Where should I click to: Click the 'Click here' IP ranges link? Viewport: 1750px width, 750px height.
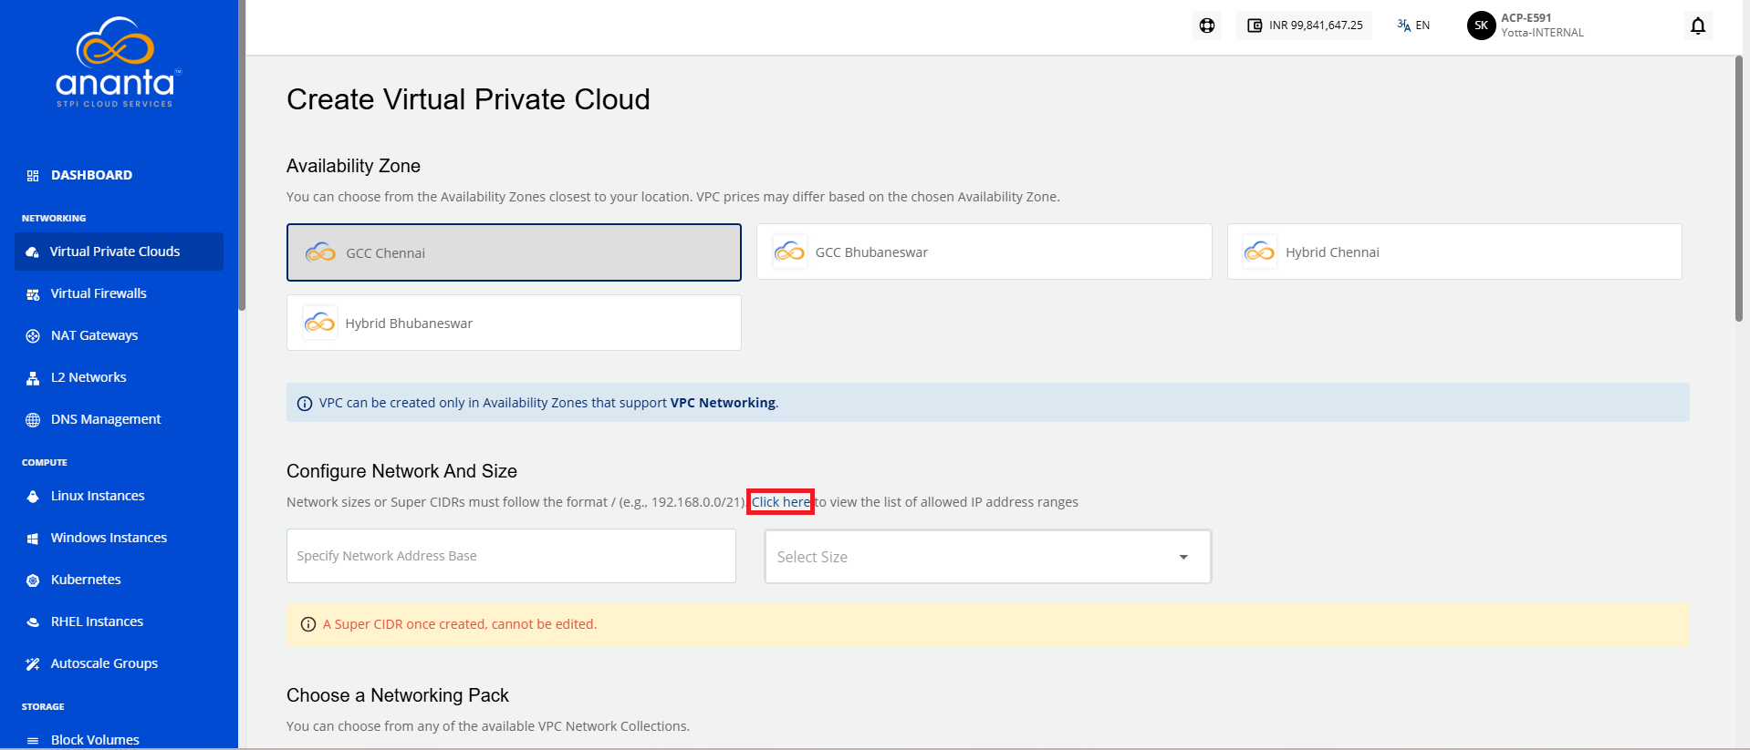[780, 502]
